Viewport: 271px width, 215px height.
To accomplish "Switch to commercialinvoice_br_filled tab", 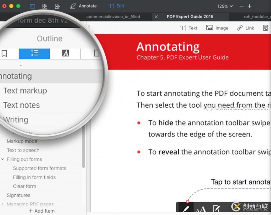I will 113,17.
